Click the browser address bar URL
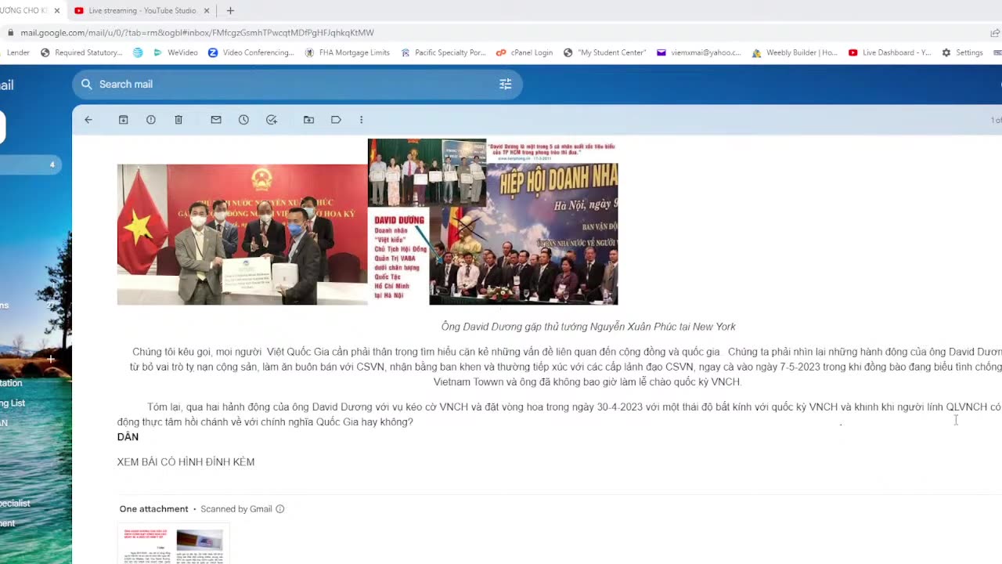 pyautogui.click(x=197, y=33)
